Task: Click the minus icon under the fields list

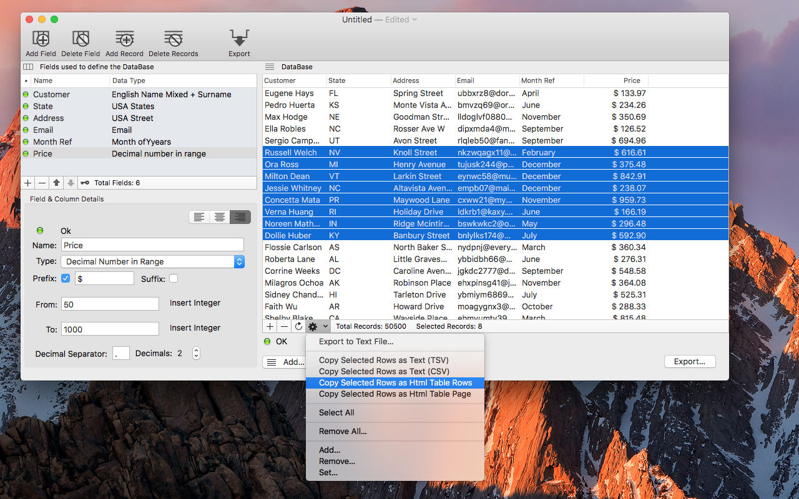Action: click(42, 183)
